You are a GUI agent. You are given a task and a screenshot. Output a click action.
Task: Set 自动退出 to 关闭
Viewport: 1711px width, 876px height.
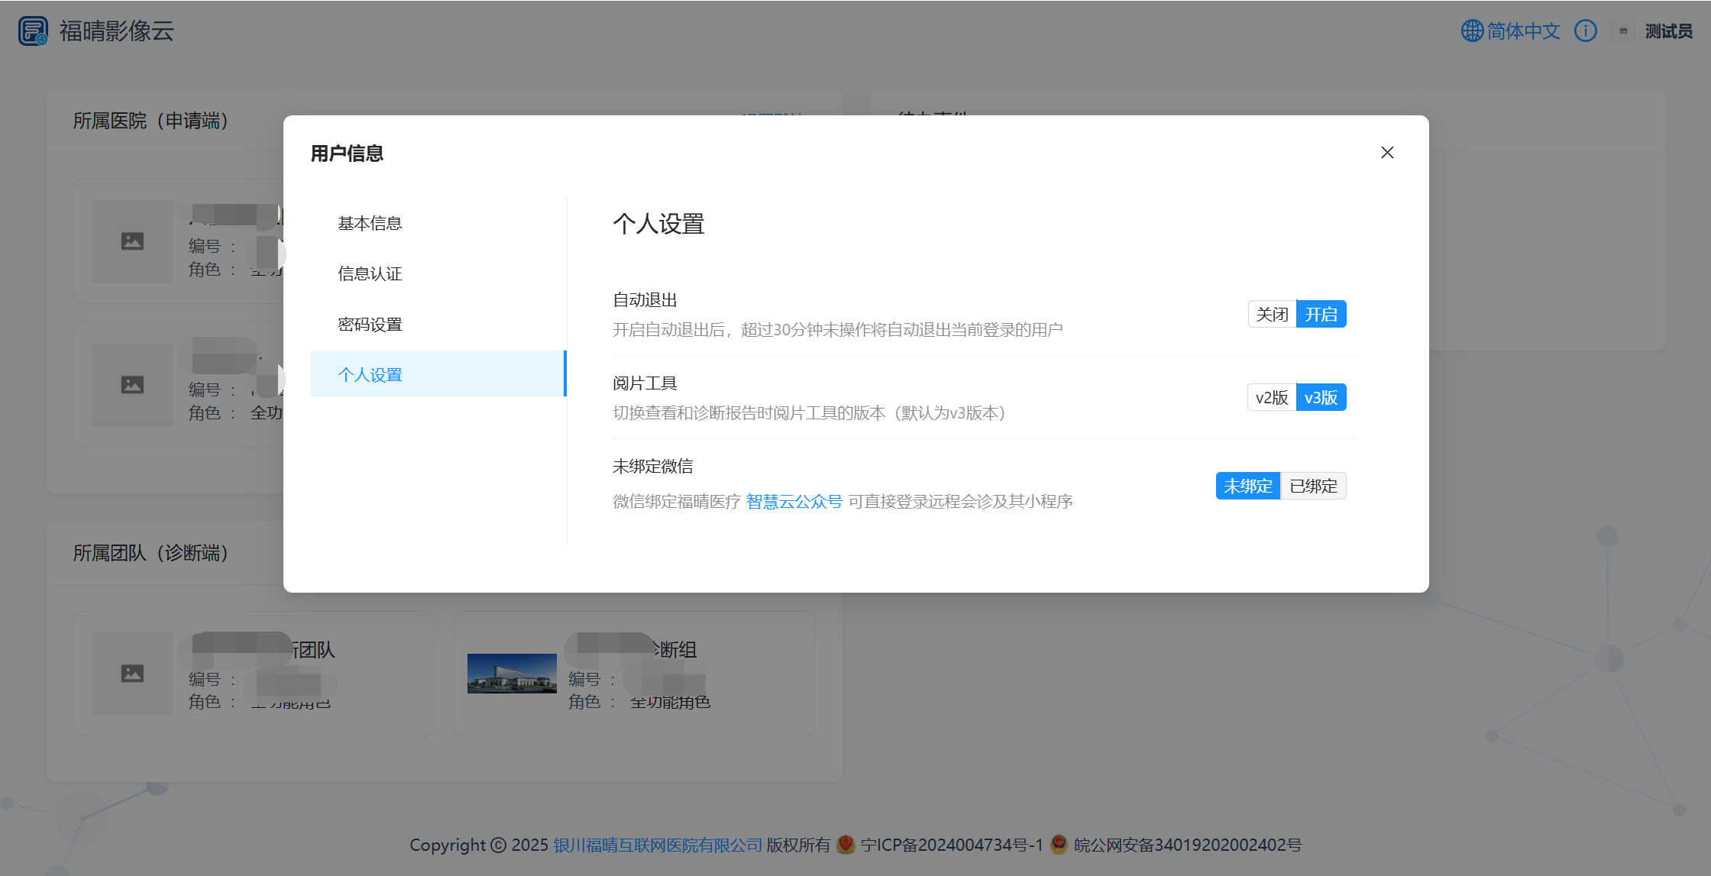tap(1272, 315)
